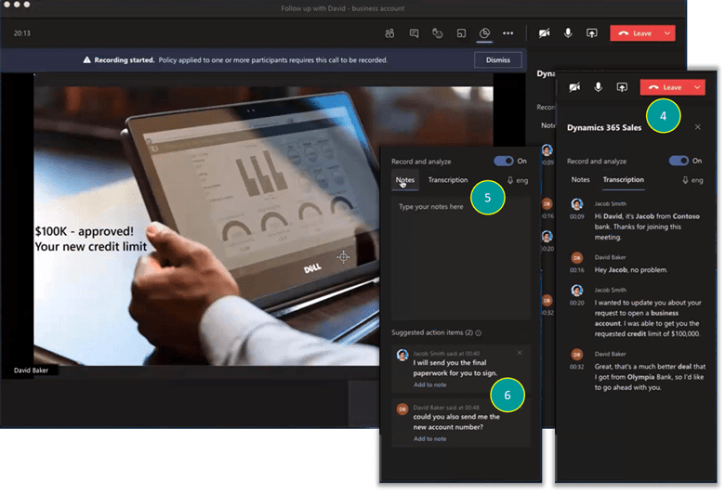Click Leave button above the Dynamics 365 Sales title
This screenshot has height=493, width=725.
[666, 87]
